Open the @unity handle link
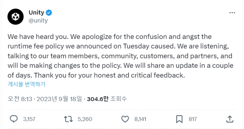 pyautogui.click(x=38, y=21)
